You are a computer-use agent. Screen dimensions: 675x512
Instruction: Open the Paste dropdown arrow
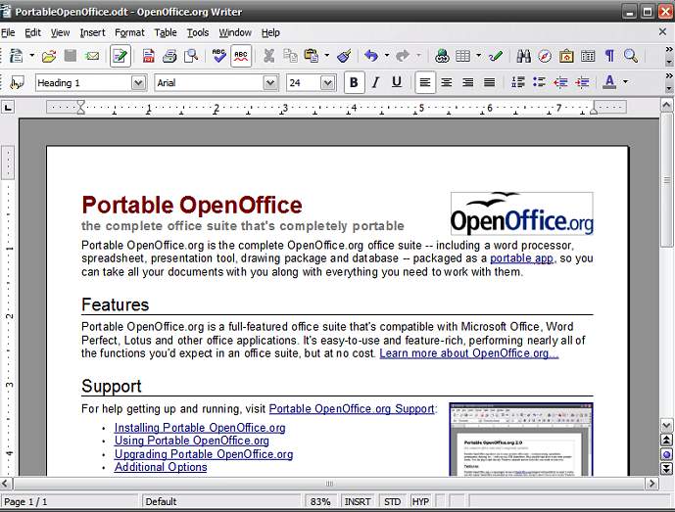click(x=327, y=56)
